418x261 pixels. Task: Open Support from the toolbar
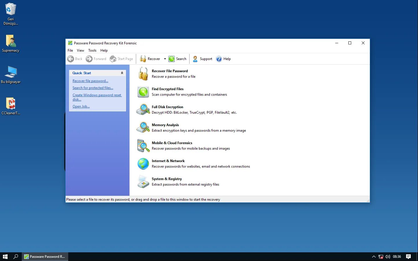click(203, 59)
